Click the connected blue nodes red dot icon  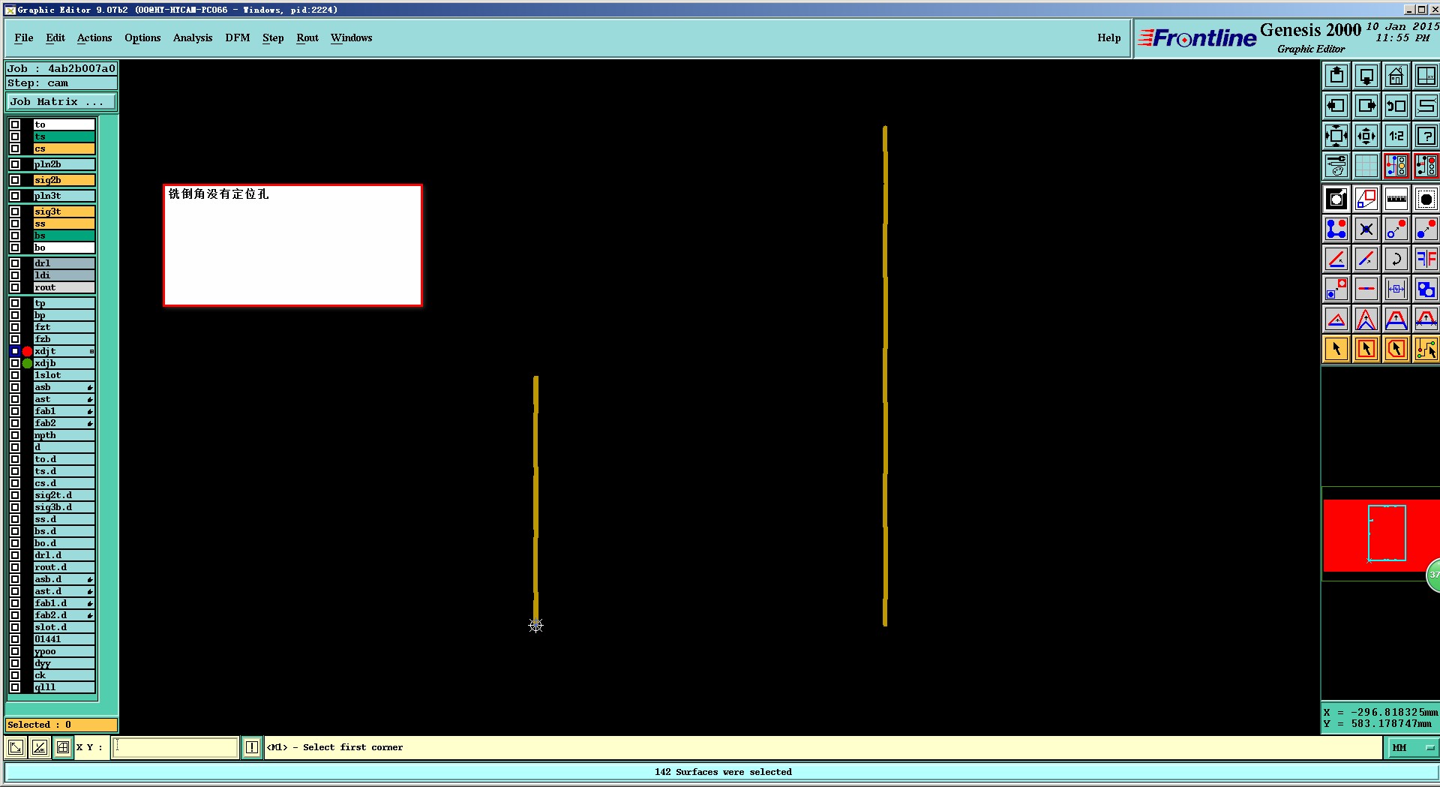click(x=1336, y=229)
